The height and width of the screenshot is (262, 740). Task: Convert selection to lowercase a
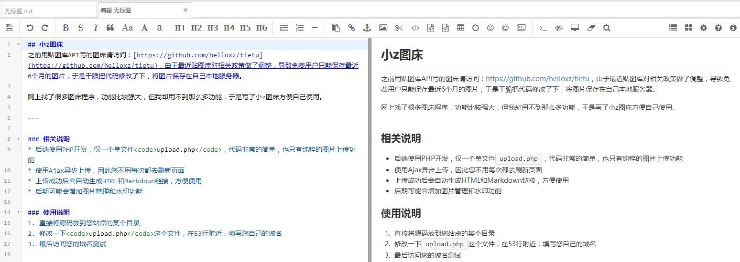coord(159,28)
